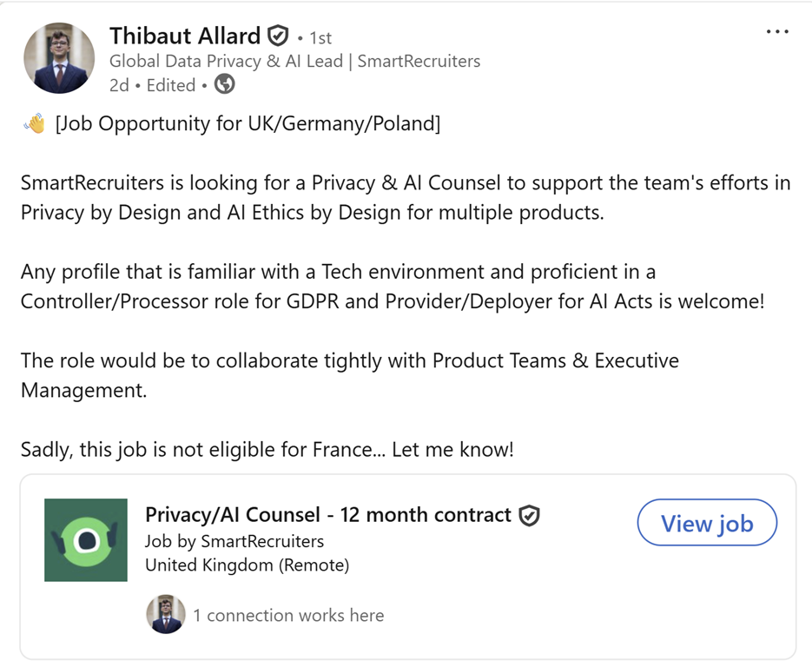Viewport: 812px width, 667px height.
Task: Click the line about France eligibility
Action: point(267,450)
